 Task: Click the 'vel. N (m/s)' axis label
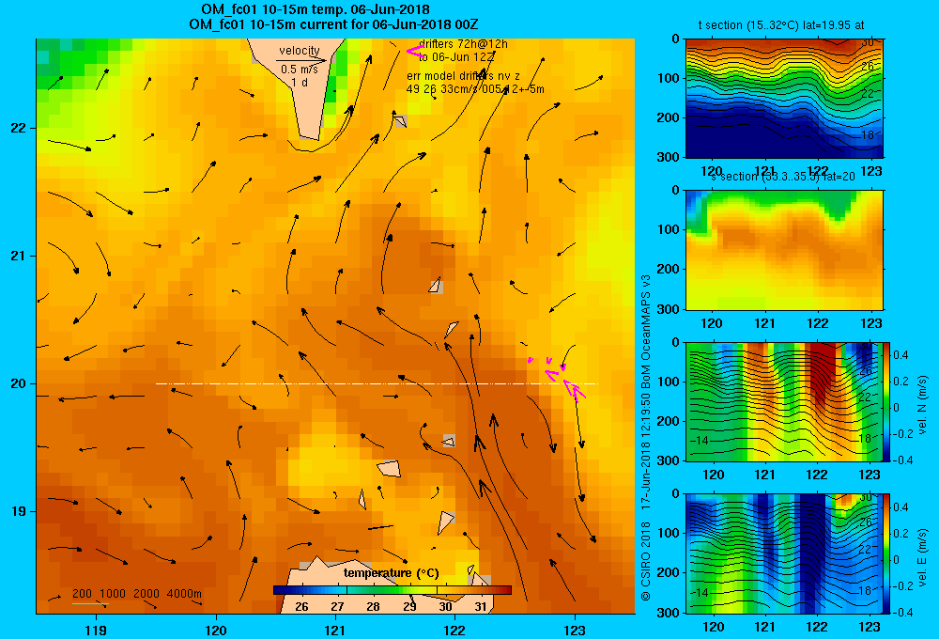pos(922,405)
